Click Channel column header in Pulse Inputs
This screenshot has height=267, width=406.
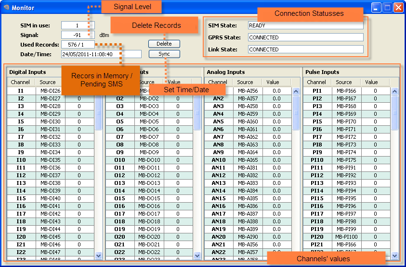316,82
